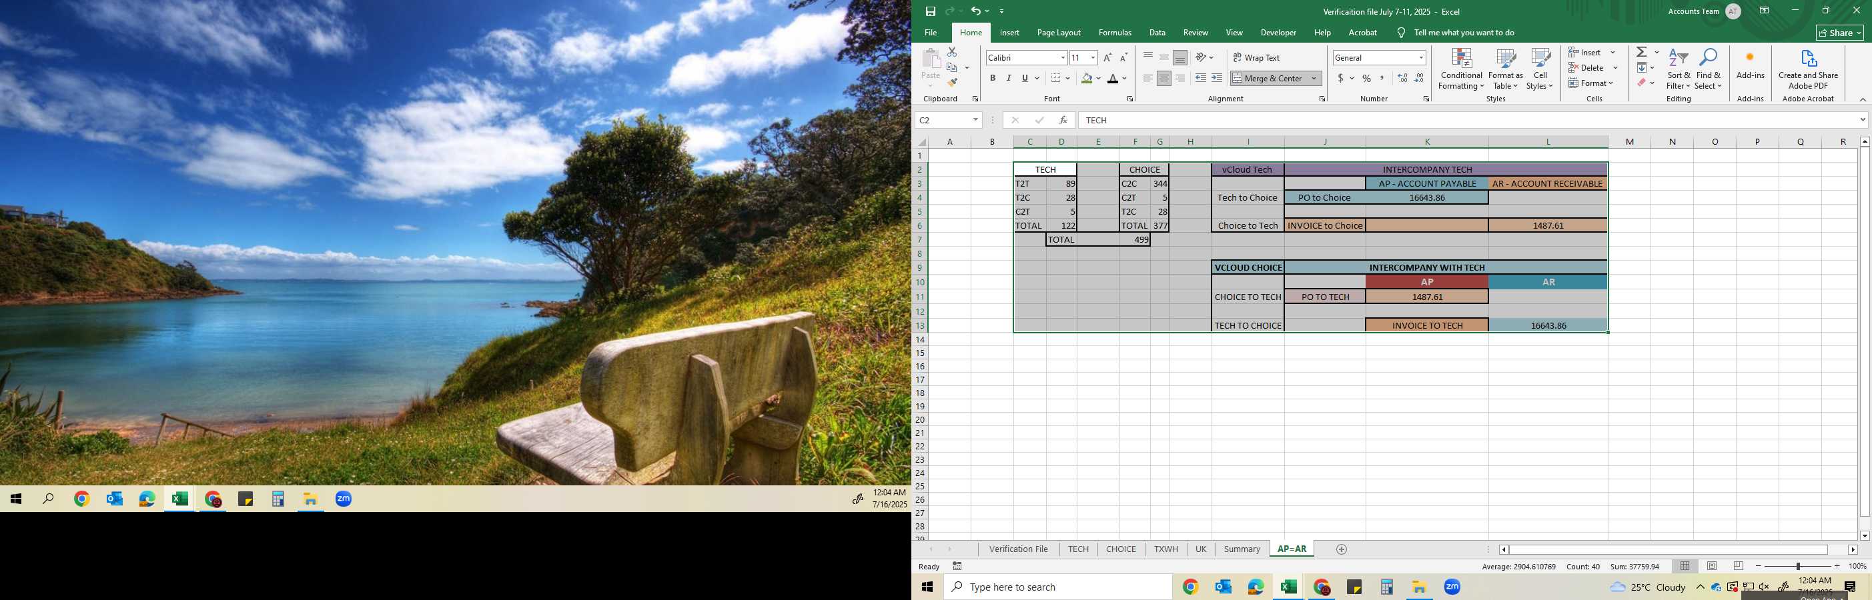1872x600 pixels.
Task: Decrease indent in Alignment group
Action: 1201,79
